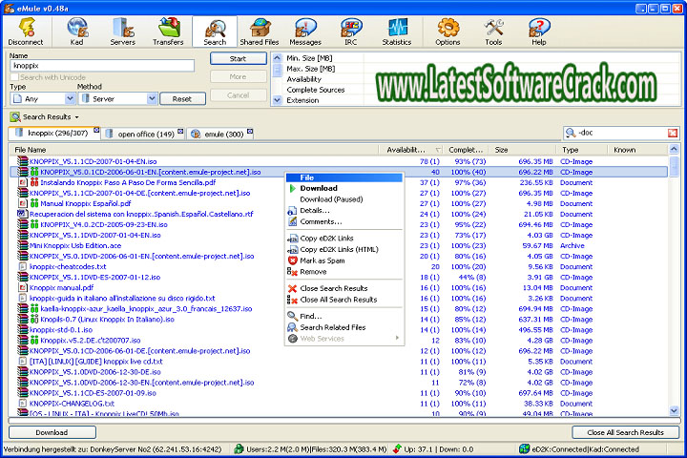
Task: Click the -doc filter text field
Action: [621, 133]
